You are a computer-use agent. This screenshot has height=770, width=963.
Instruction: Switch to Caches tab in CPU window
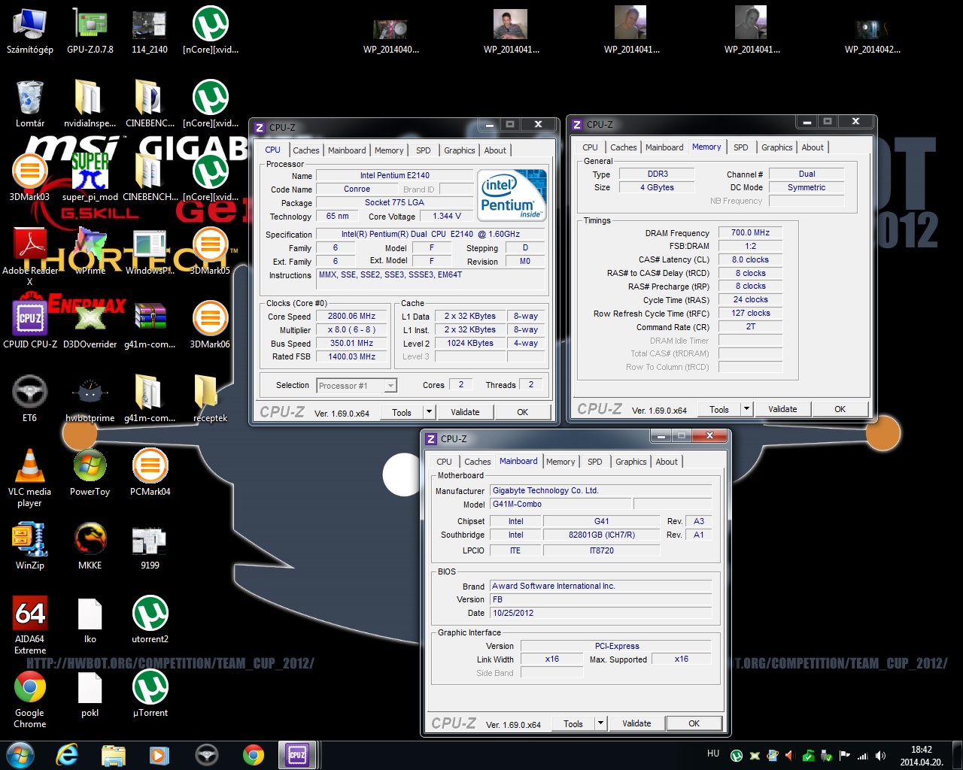(306, 150)
